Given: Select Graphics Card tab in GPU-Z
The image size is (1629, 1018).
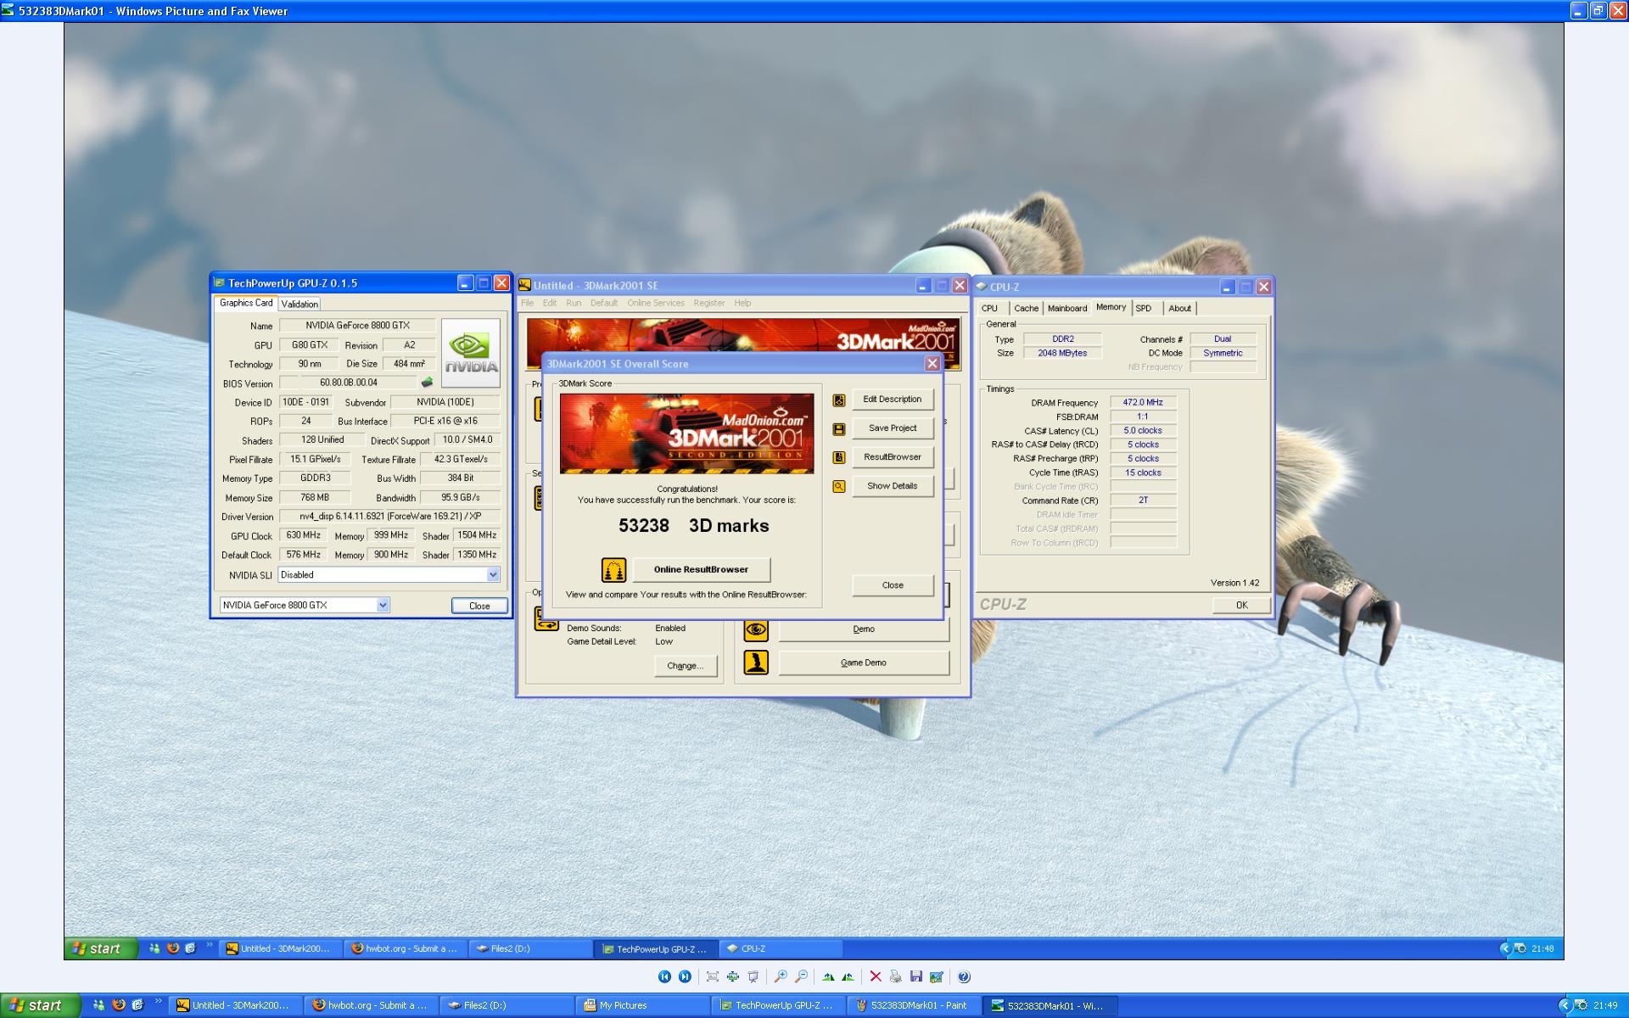Looking at the screenshot, I should 246,303.
